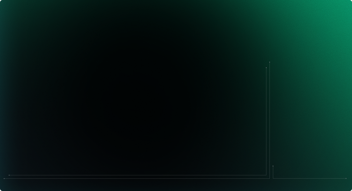Select the tallest vertical thin line
Viewport: 352px width, 191px height.
[x=270, y=120]
